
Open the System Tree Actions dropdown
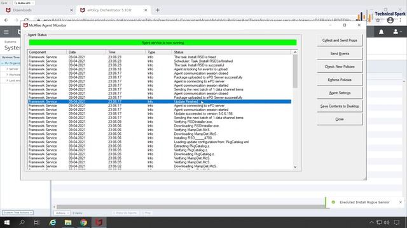(x=18, y=213)
